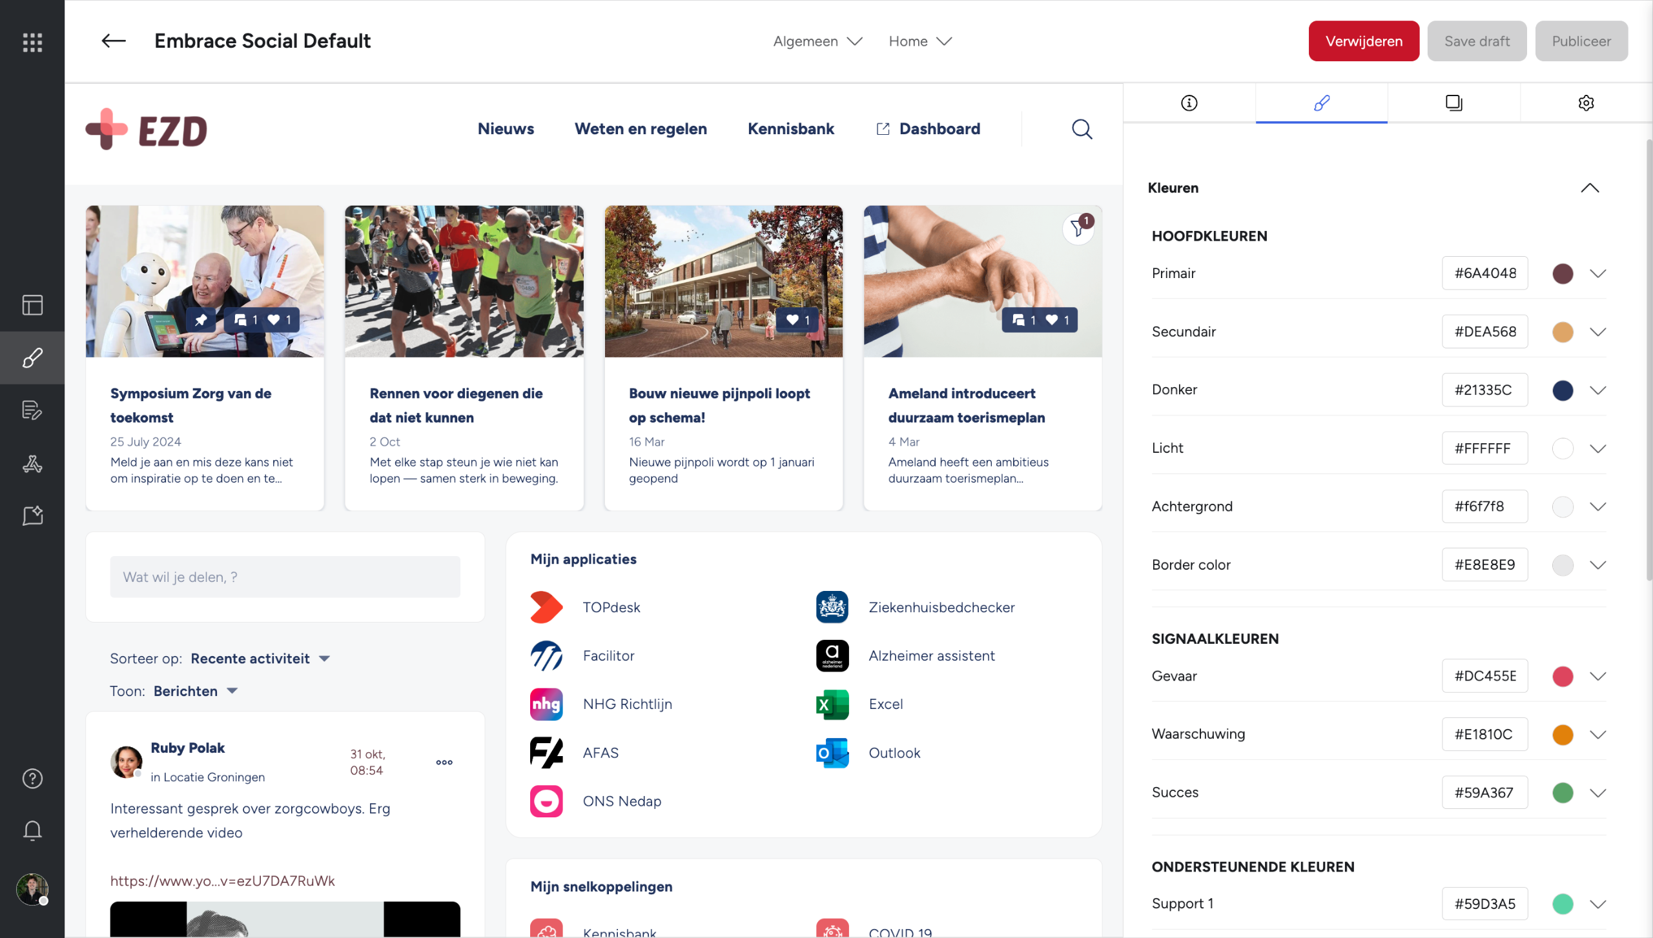Open the Alzheimer assistent app icon

point(832,655)
